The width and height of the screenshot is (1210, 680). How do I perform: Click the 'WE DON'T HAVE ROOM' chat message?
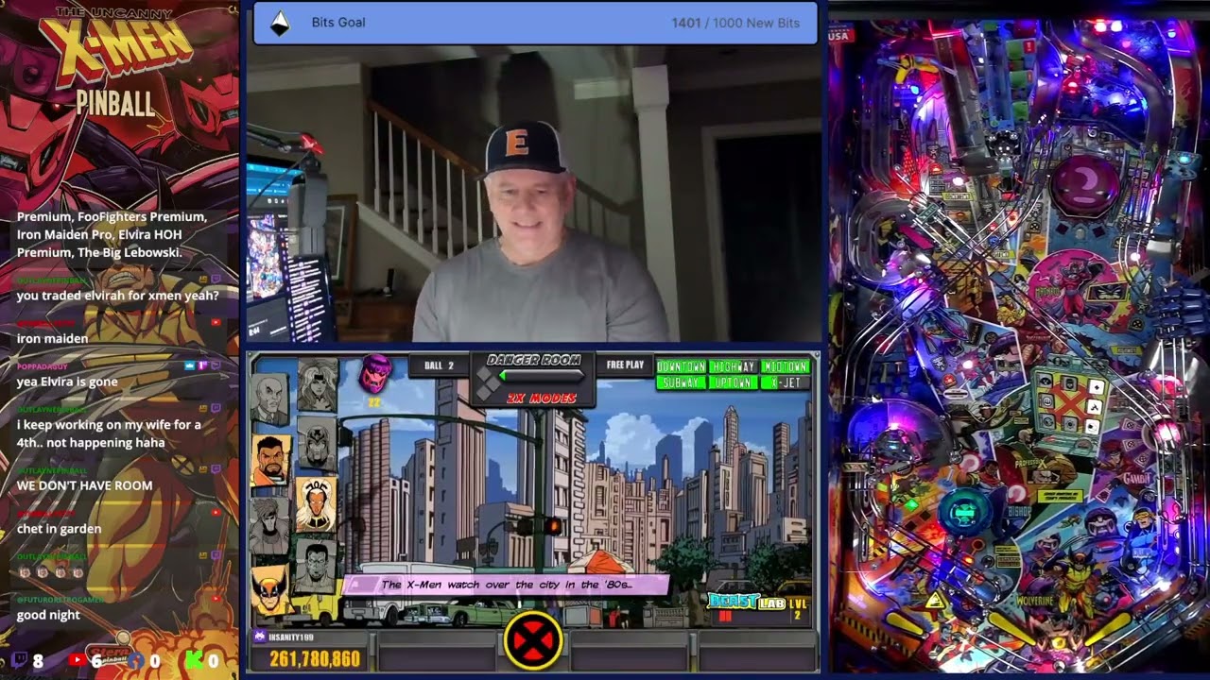click(84, 485)
